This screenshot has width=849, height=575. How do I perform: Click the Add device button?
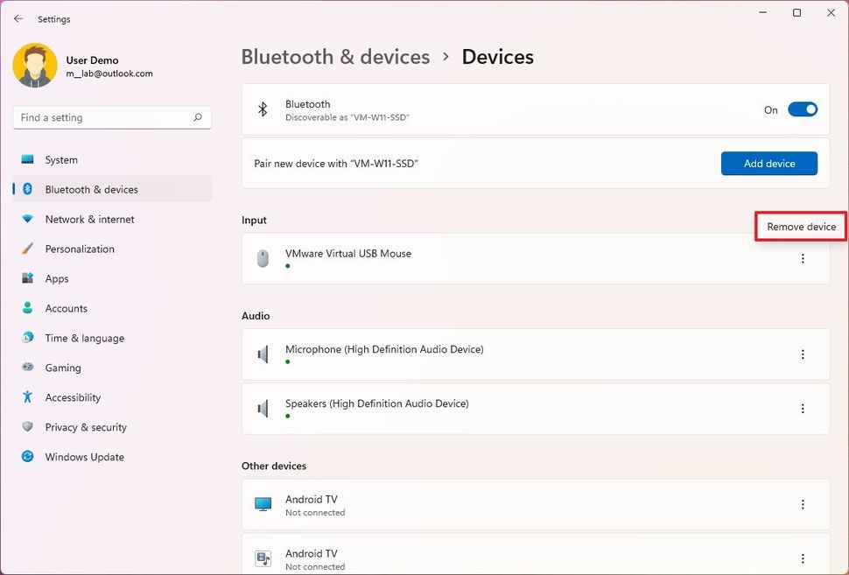point(768,163)
